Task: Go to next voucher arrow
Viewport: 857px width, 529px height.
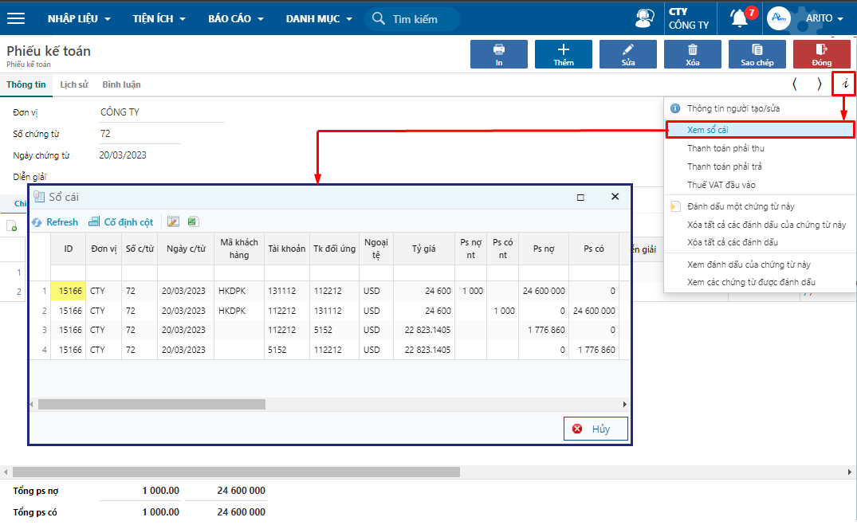Action: 819,84
